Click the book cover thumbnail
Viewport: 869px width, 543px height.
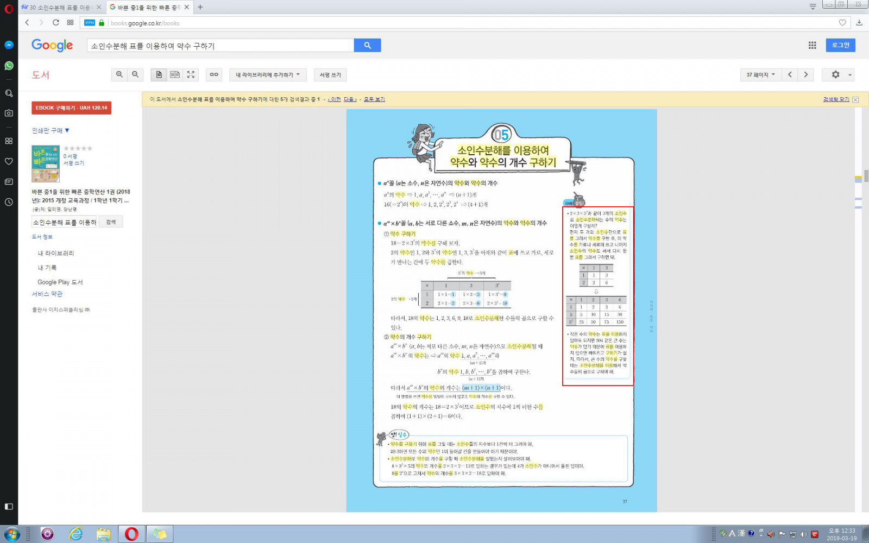46,163
